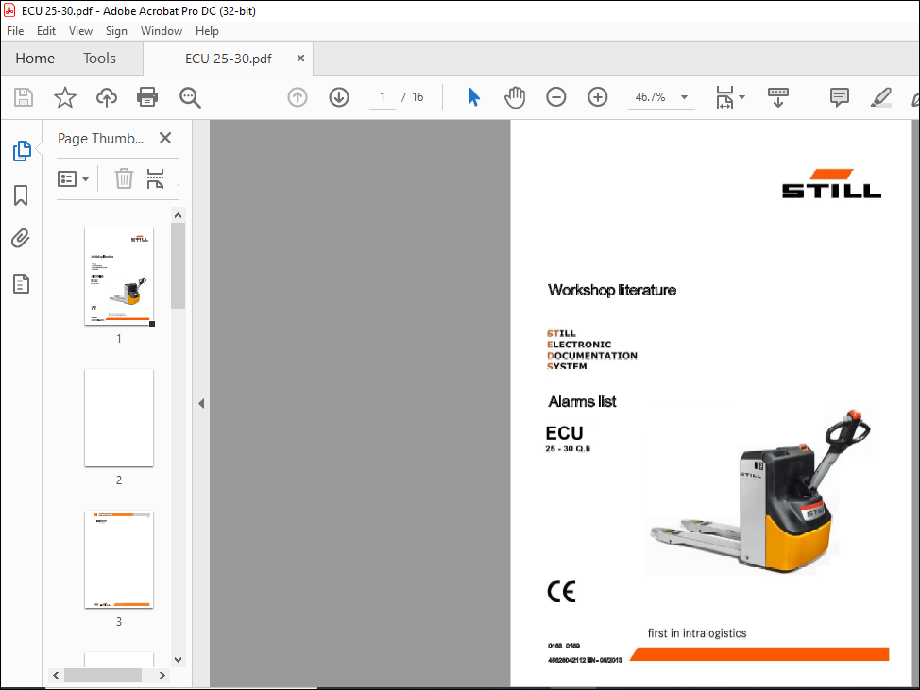Click thumbnail panel scroll right arrow
The height and width of the screenshot is (690, 920).
[x=162, y=675]
